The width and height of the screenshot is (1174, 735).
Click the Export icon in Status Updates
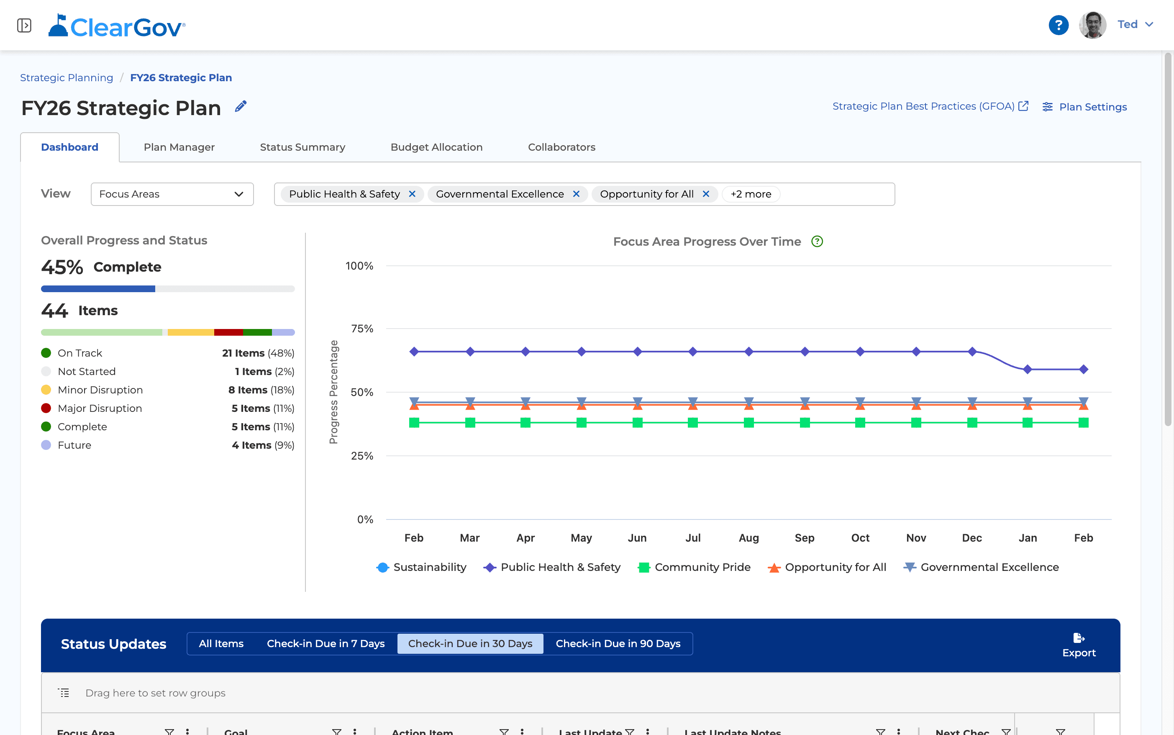pos(1079,638)
